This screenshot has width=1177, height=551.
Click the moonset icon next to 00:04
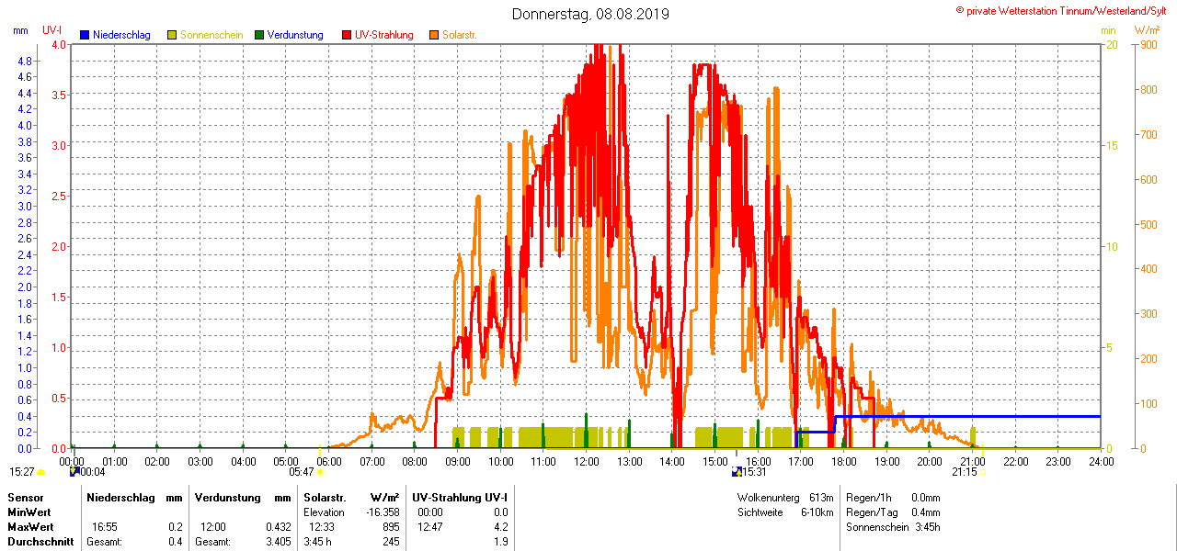74,471
